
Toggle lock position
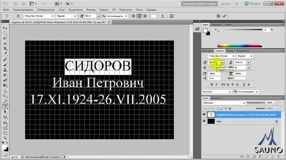coord(226,108)
